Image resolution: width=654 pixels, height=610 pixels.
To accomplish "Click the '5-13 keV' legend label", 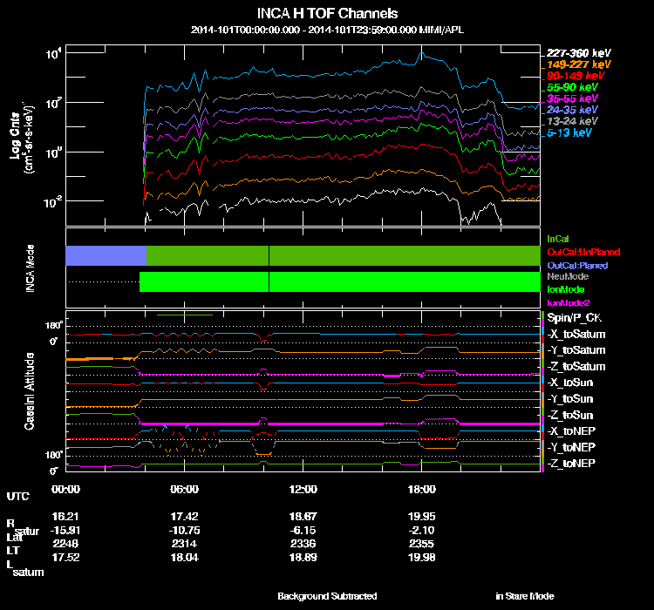I will [569, 132].
